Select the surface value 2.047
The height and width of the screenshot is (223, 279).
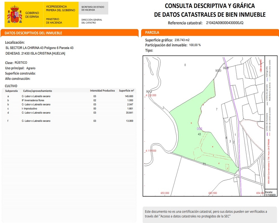(x=130, y=104)
